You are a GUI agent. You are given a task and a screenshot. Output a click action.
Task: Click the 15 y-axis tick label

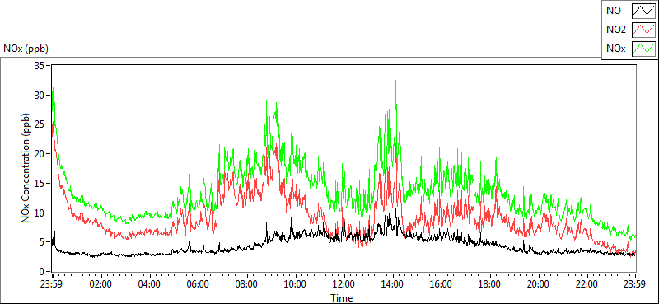[x=40, y=184]
